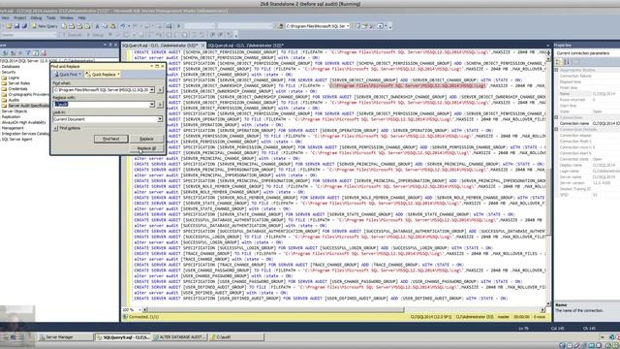Expand the Find options section
Image resolution: width=620 pixels, height=349 pixels.
tap(56, 128)
